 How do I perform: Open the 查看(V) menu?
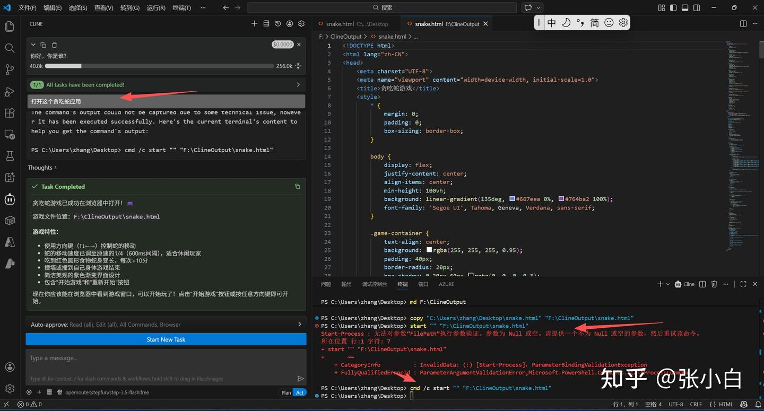tap(103, 8)
